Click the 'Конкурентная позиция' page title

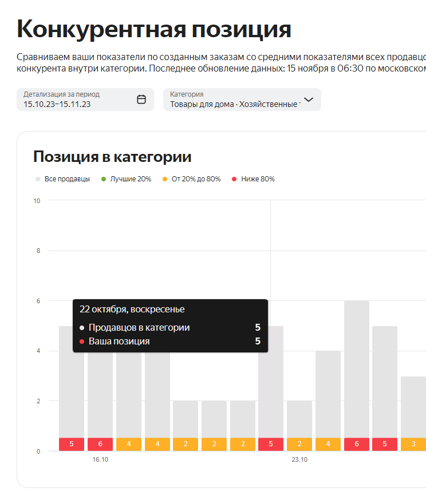154,29
